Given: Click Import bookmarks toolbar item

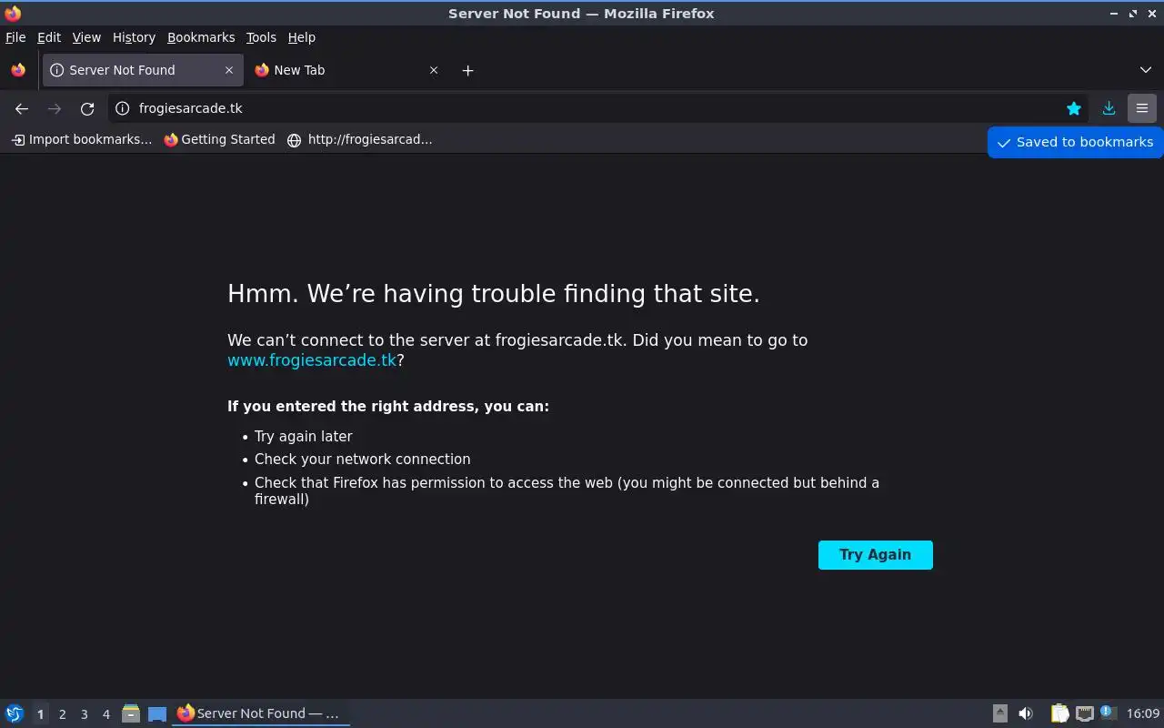Looking at the screenshot, I should 82,139.
